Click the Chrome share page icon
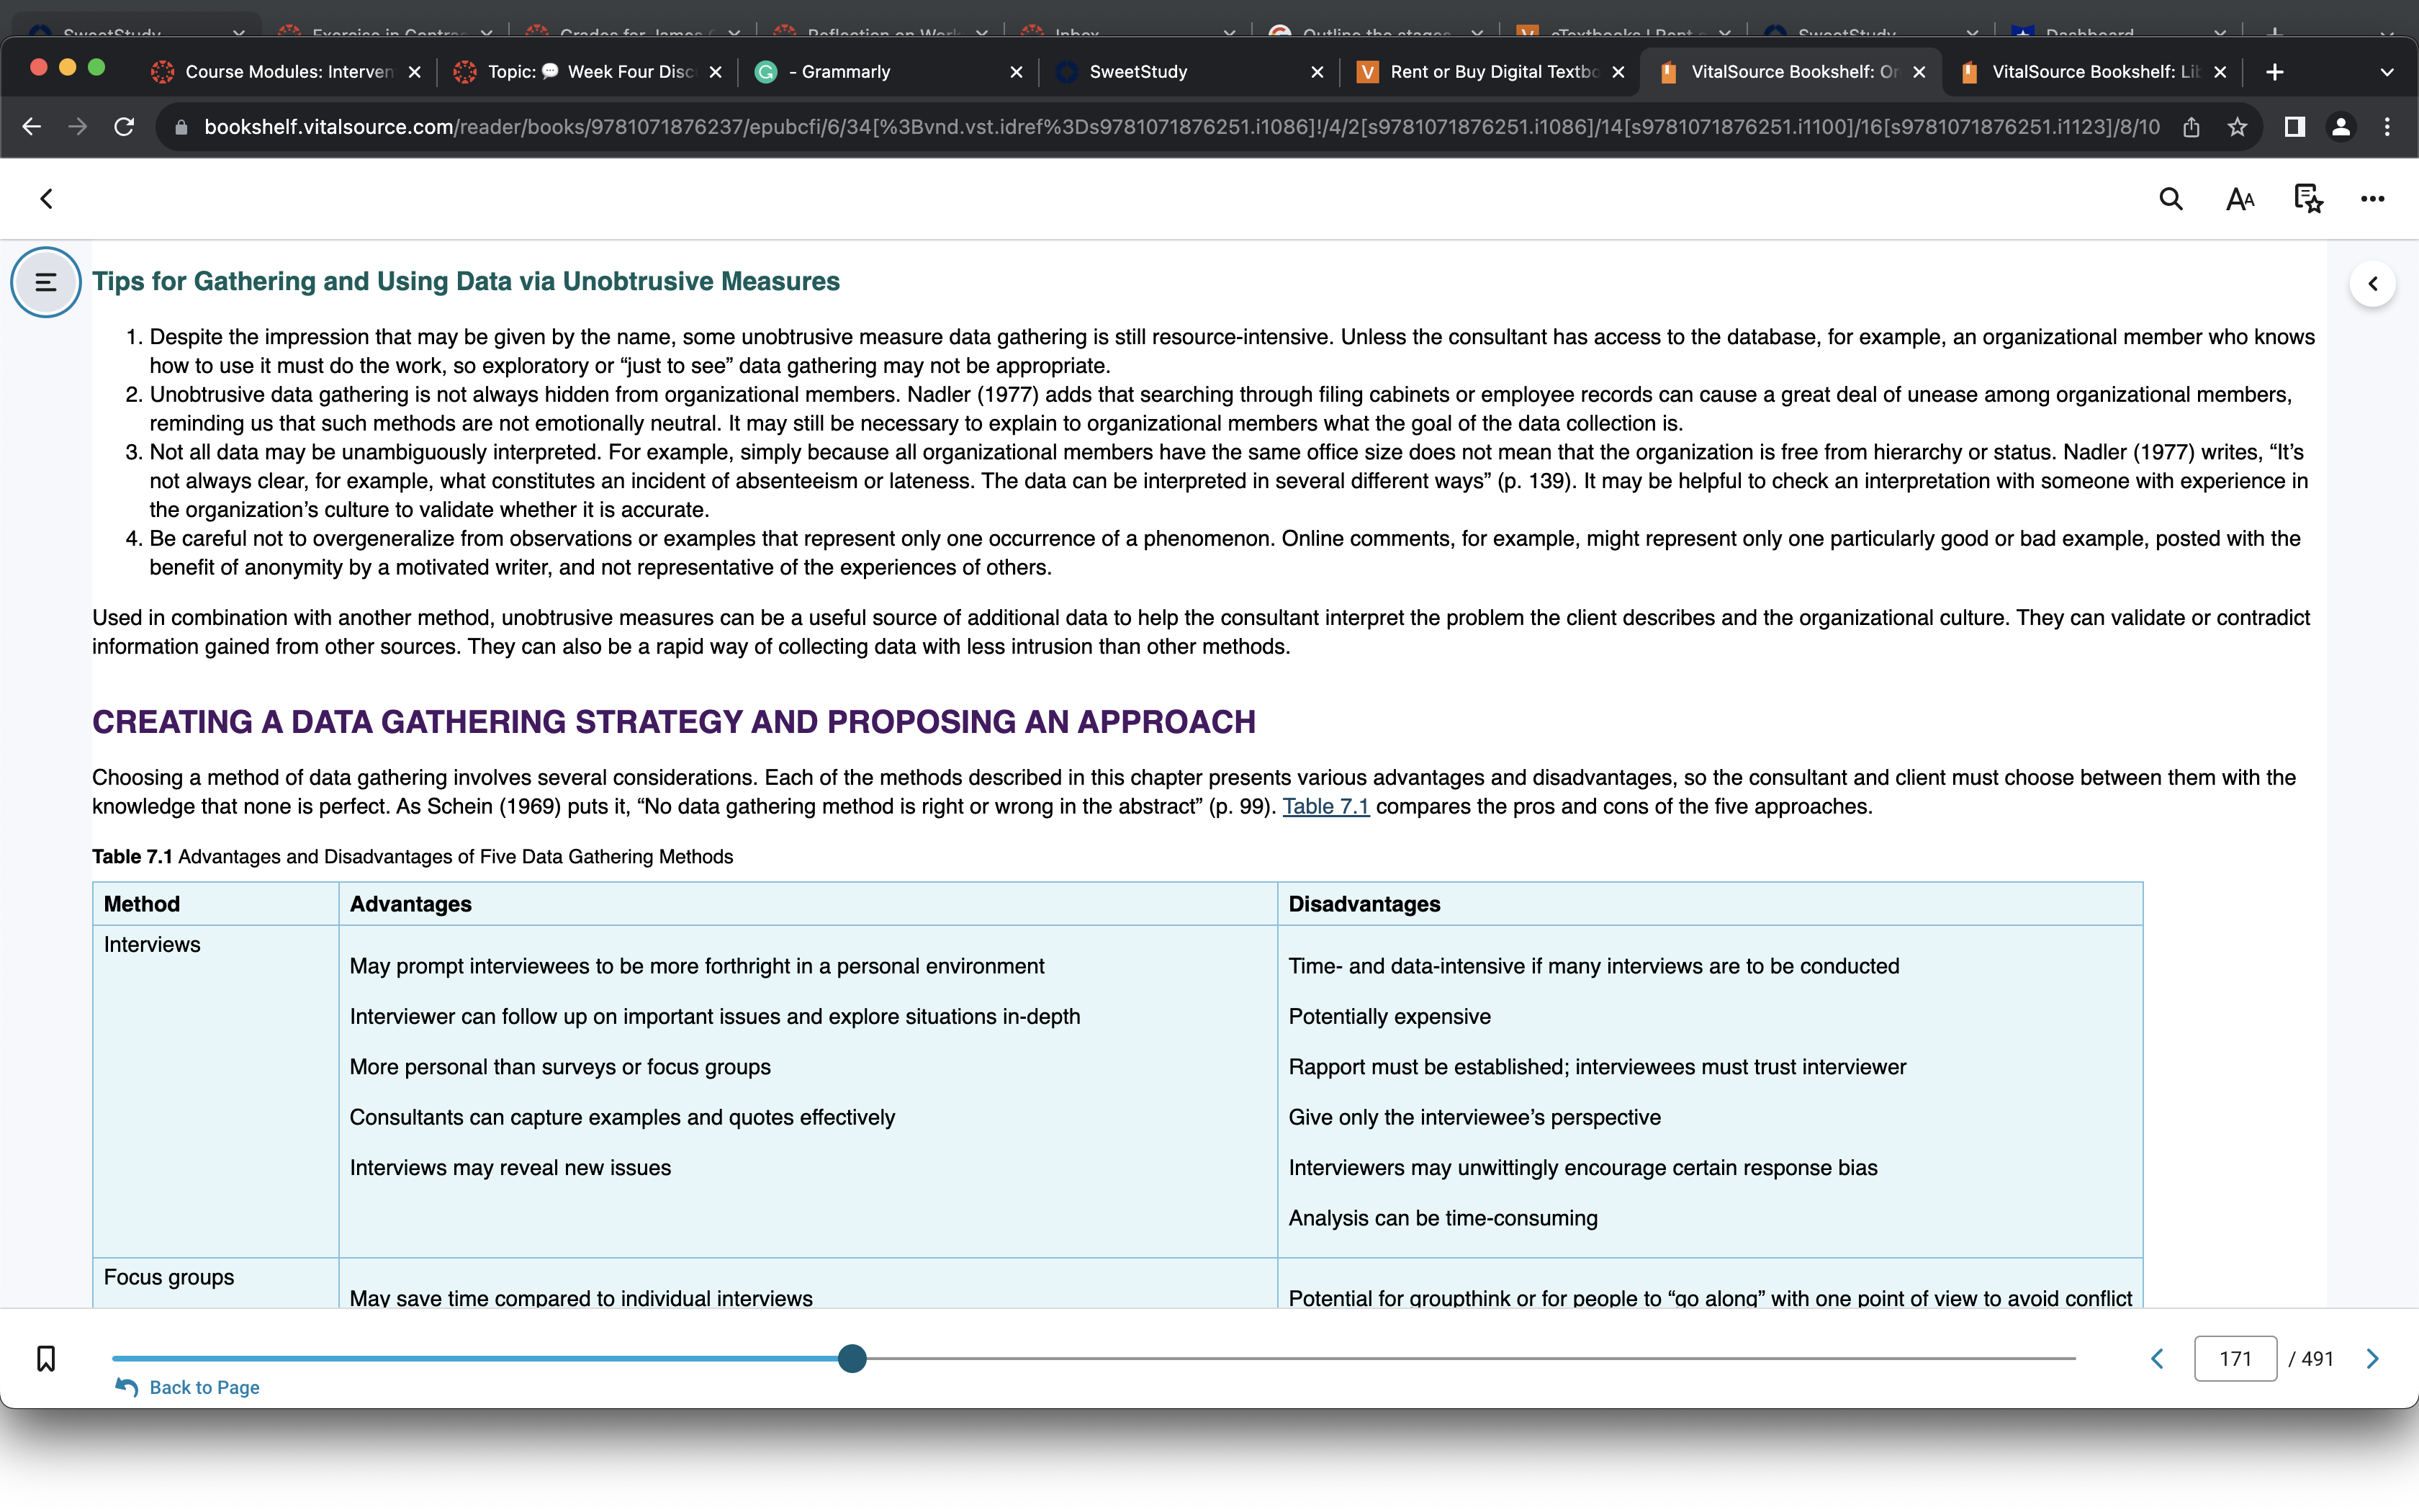Viewport: 2419px width, 1512px height. point(2191,127)
